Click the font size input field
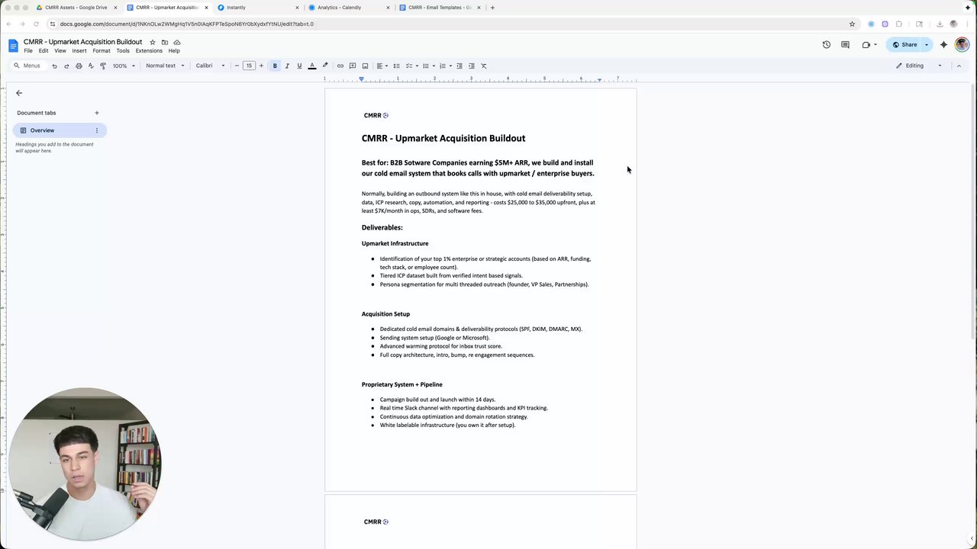Viewport: 977px width, 549px height. tap(249, 66)
